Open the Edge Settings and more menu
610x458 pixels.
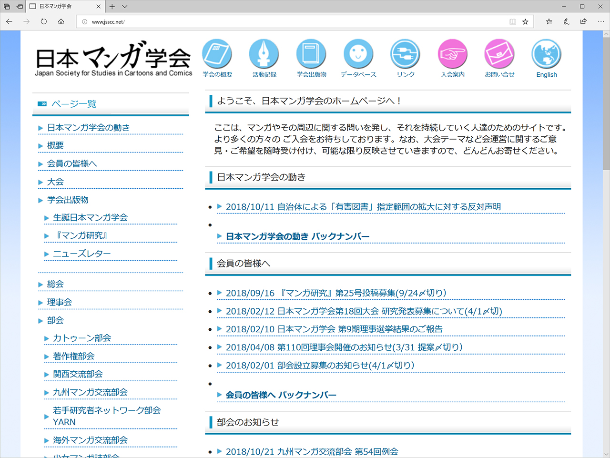point(600,21)
